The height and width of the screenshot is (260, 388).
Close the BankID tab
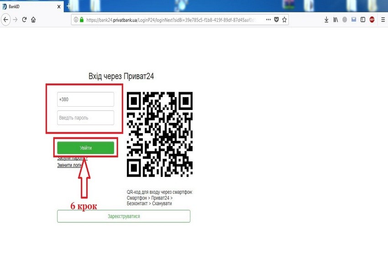click(59, 7)
